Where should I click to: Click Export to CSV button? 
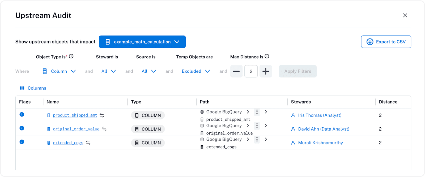(x=386, y=42)
